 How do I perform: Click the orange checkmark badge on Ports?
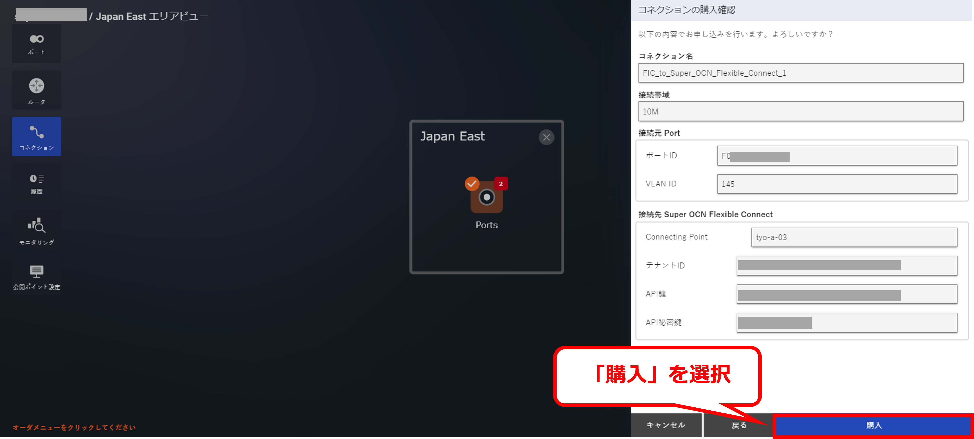(x=471, y=184)
